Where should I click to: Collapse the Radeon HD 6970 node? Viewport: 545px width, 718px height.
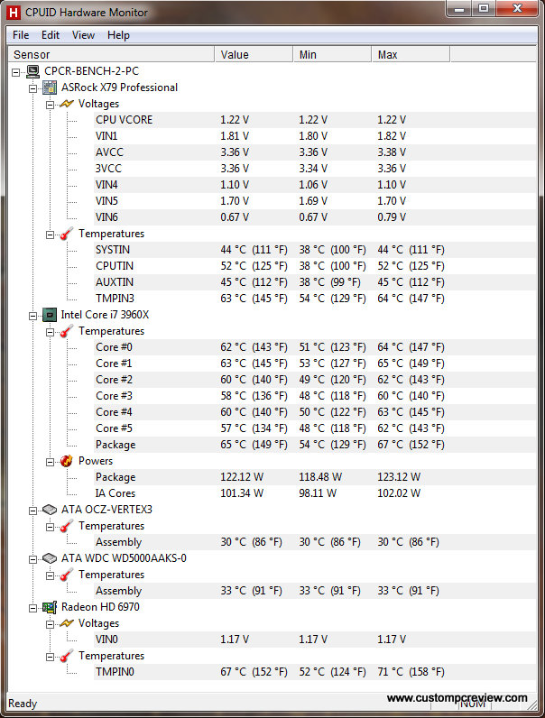[x=33, y=608]
